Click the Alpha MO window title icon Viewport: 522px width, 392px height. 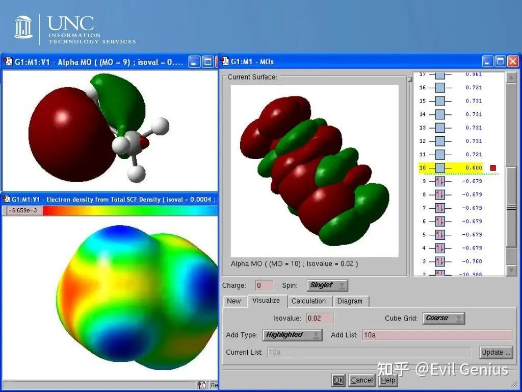pos(8,62)
